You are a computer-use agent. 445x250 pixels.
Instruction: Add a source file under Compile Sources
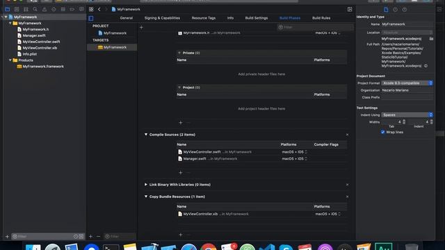pyautogui.click(x=181, y=173)
